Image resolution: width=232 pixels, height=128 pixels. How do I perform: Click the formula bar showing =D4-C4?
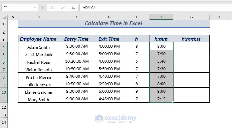(x=156, y=8)
